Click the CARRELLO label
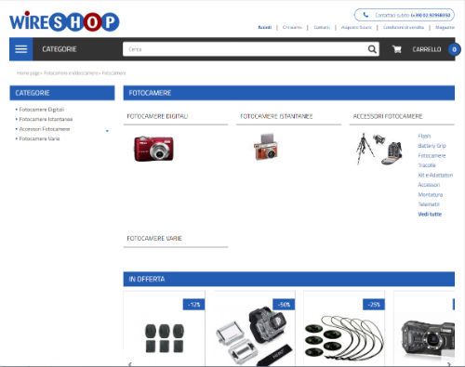Image resolution: width=465 pixels, height=367 pixels. (x=427, y=49)
